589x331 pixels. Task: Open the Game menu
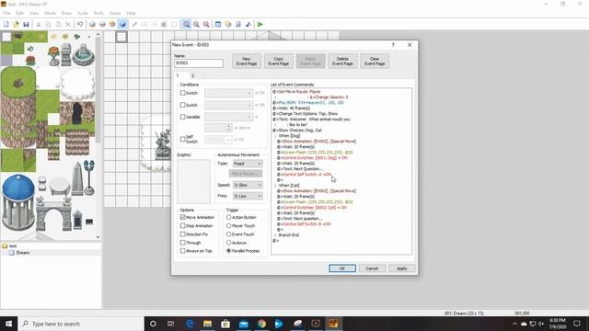click(x=115, y=13)
